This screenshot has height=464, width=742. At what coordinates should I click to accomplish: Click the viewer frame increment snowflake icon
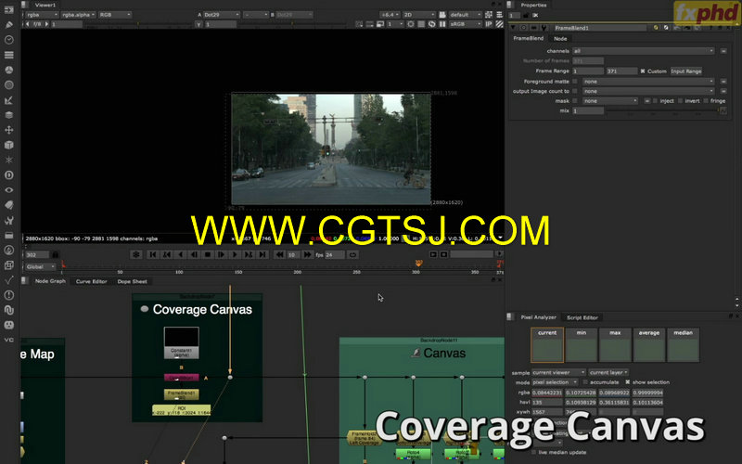tap(136, 254)
